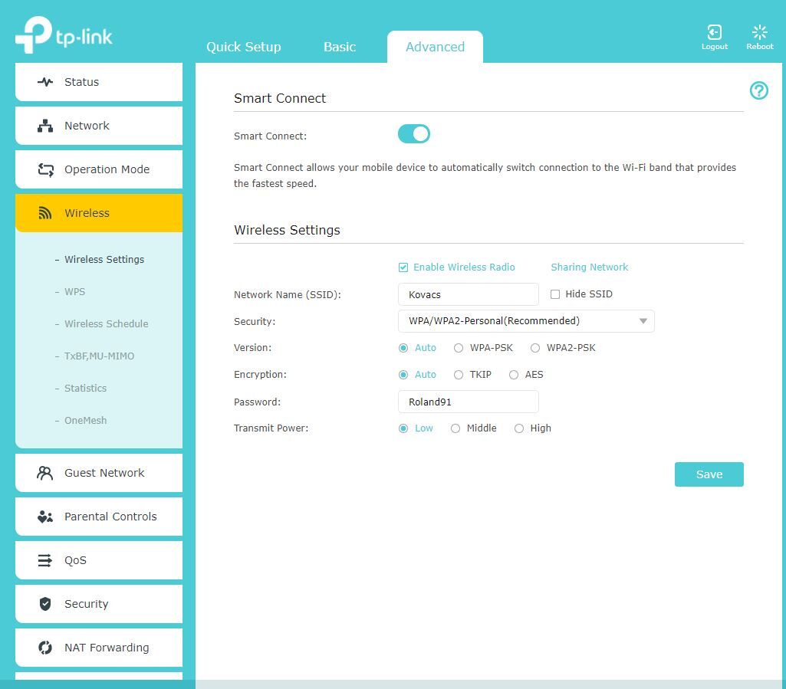This screenshot has height=689, width=786.
Task: Click the NAT Forwarding cycle icon
Action: tap(45, 648)
